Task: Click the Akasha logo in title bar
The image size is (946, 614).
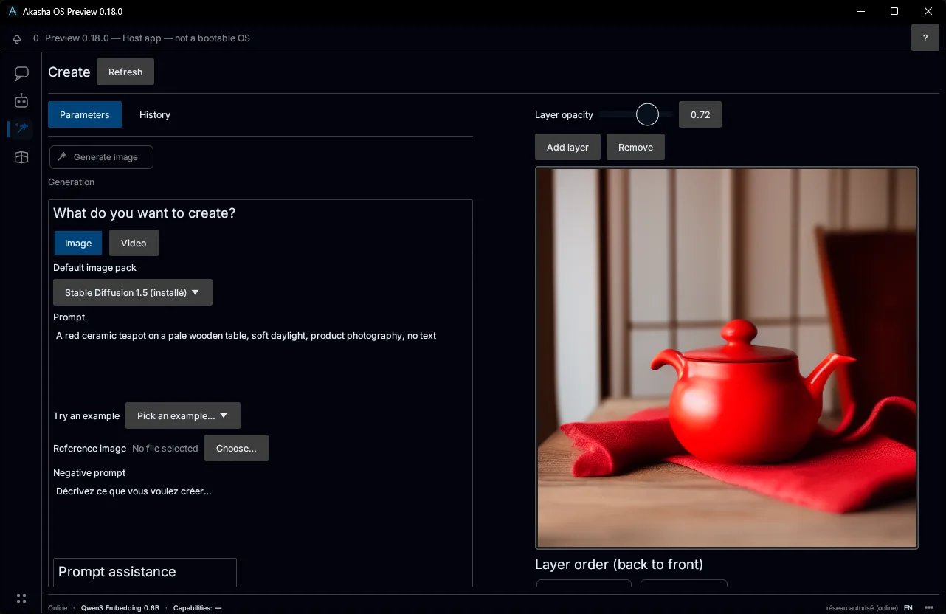Action: (x=13, y=12)
